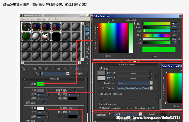Viewport: 189px width, 122px height.
Task: Click the M map button beside 折射
Action: [x=46, y=108]
